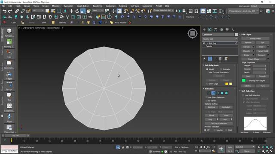Select Polygon sub-object level icon
This screenshot has height=154, width=275.
click(x=222, y=93)
